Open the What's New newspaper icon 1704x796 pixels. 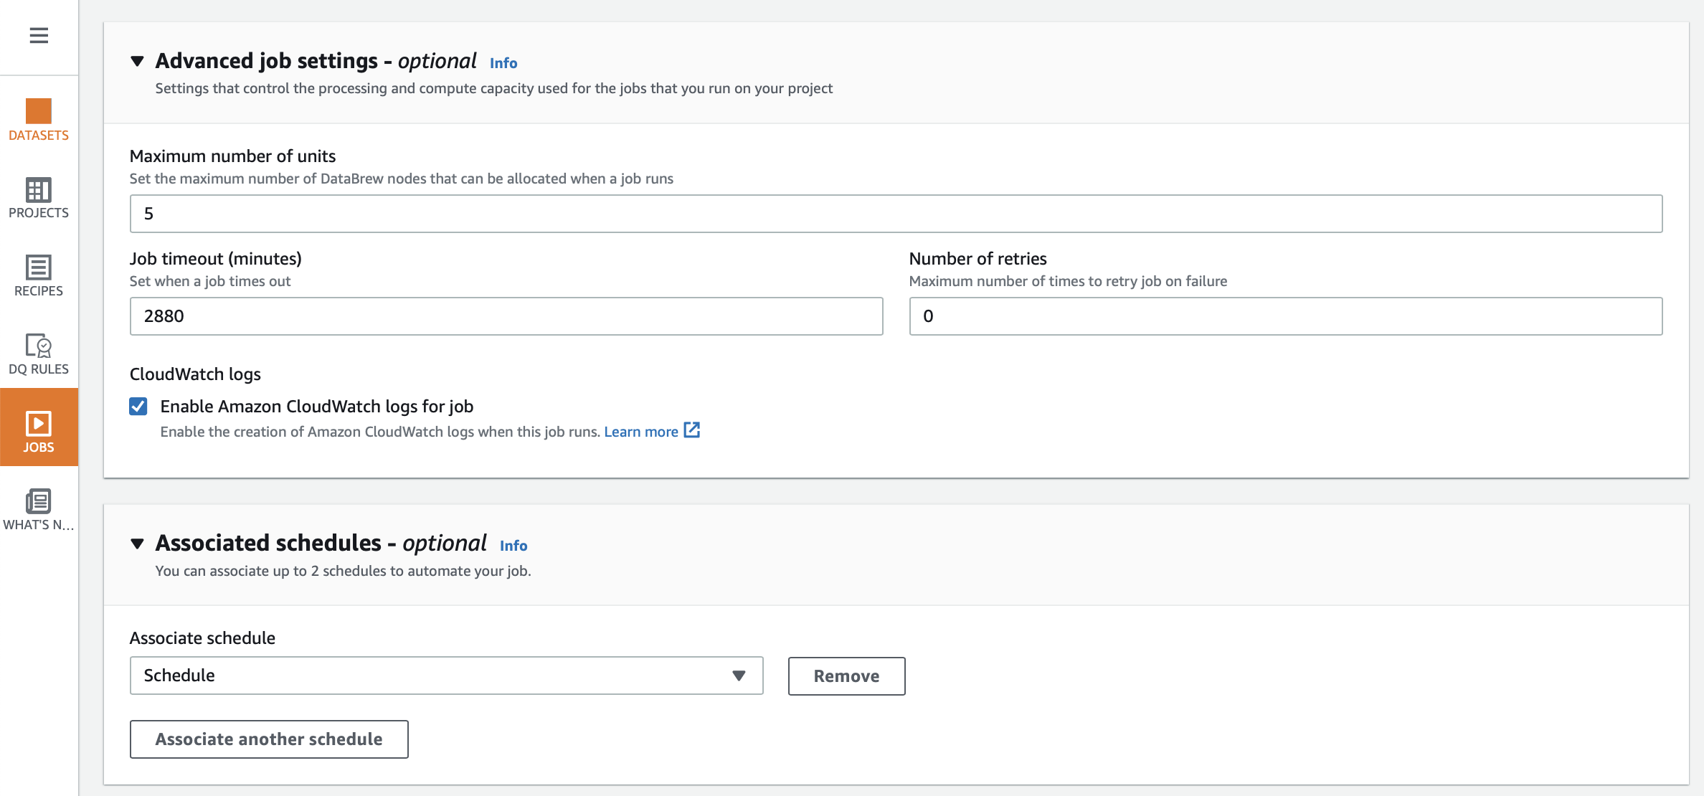39,501
